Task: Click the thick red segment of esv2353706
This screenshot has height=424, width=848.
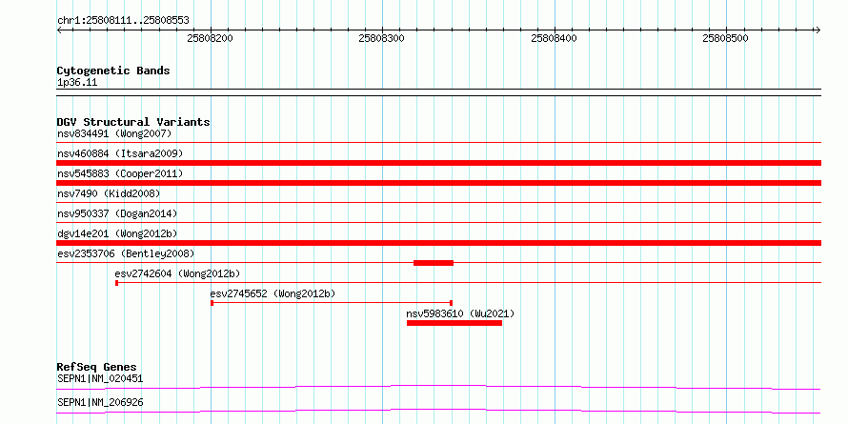Action: (434, 263)
